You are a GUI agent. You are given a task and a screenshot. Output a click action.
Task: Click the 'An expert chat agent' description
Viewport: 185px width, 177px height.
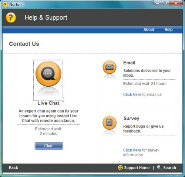(x=48, y=116)
